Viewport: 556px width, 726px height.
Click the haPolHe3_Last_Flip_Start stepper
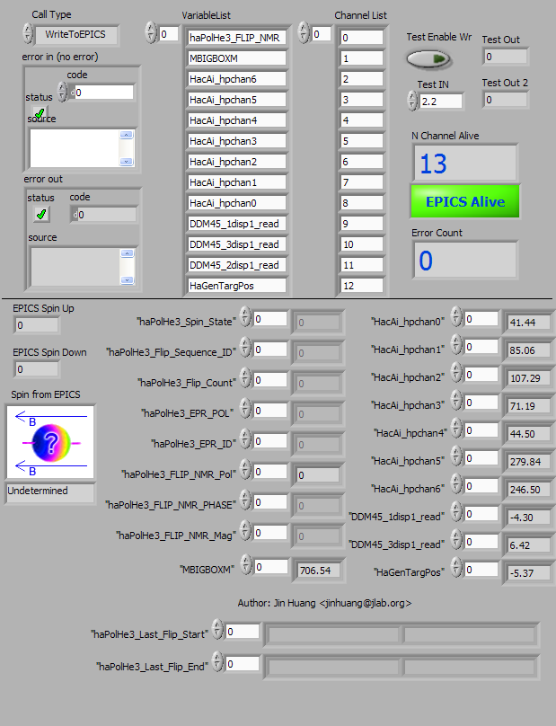click(217, 631)
